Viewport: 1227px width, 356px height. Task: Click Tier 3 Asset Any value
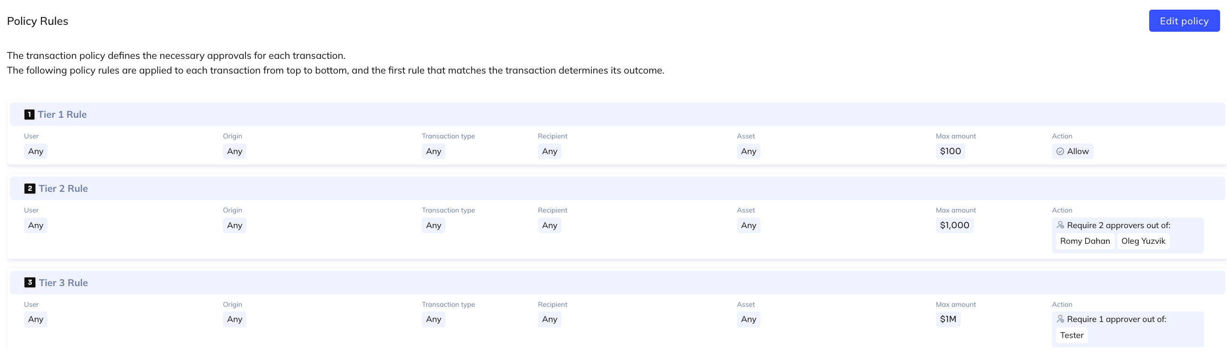click(x=748, y=319)
